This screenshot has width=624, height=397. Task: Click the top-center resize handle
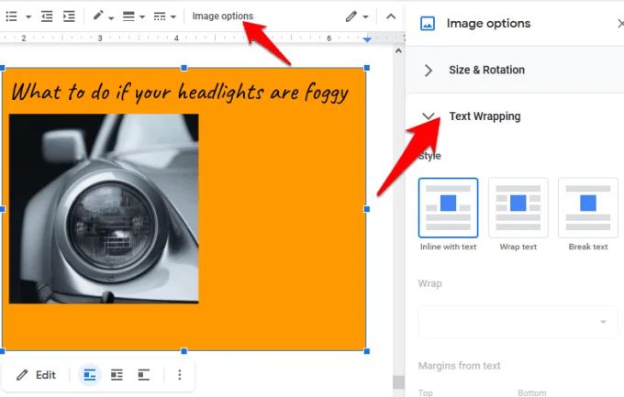click(x=184, y=68)
